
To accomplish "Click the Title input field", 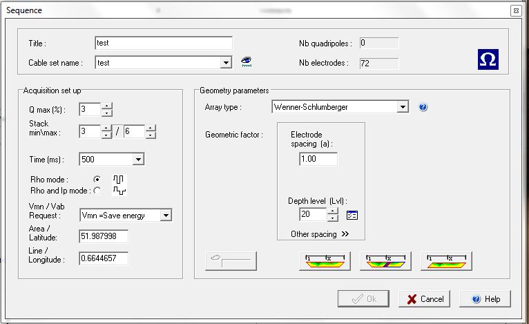I will click(x=164, y=44).
